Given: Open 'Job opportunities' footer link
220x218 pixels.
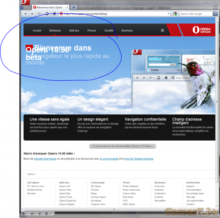Looking at the screenshot, I should pos(195,201).
